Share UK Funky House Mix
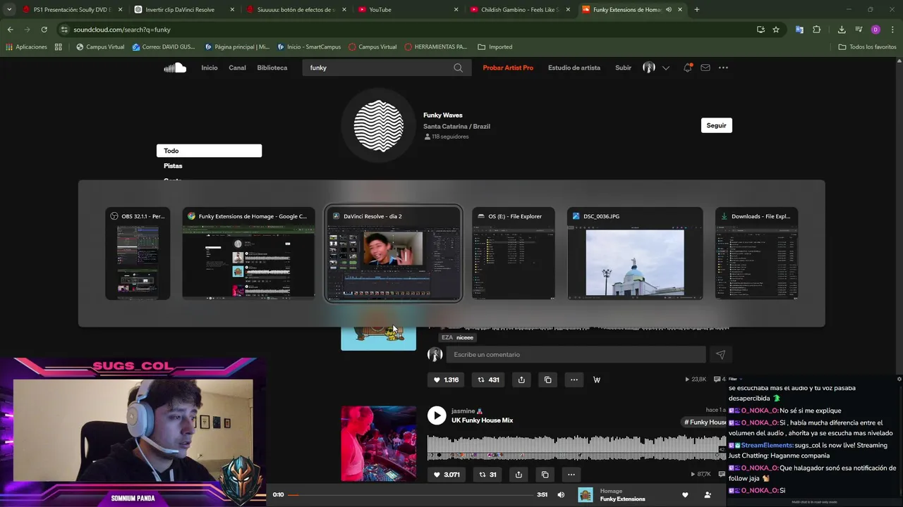The image size is (903, 507). pos(519,475)
